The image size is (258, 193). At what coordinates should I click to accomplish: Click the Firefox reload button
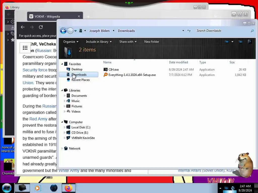41,27
